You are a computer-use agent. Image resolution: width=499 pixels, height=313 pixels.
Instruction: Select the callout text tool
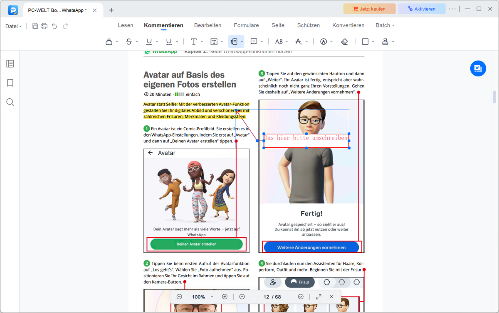click(x=234, y=42)
